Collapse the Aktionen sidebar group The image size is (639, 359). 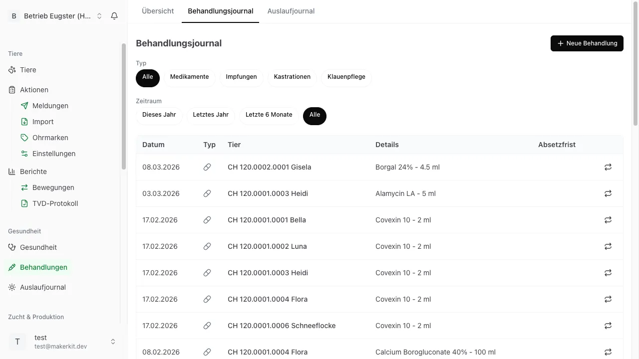pos(34,90)
